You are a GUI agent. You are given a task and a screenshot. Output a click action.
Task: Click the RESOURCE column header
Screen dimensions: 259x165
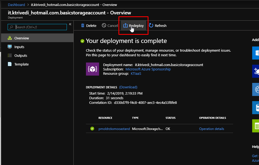pos(105,118)
